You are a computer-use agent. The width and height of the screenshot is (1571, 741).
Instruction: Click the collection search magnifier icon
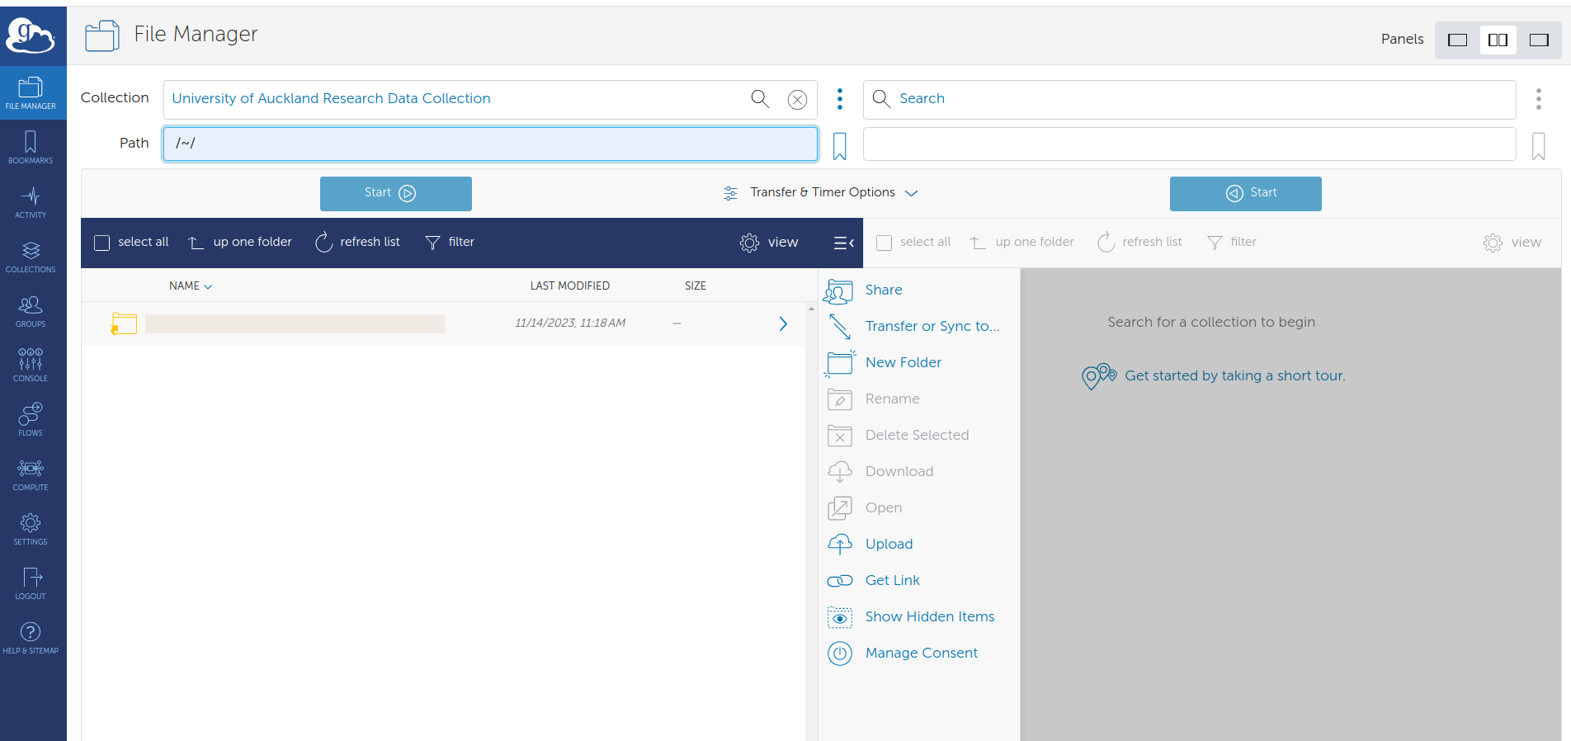[x=760, y=99]
